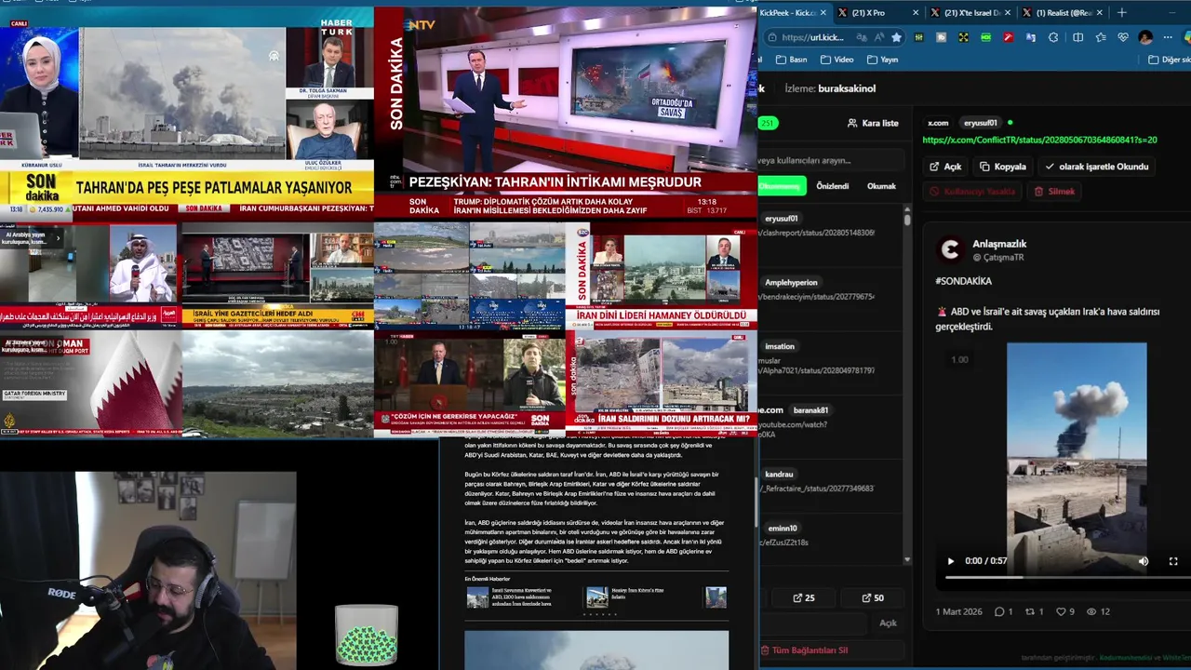Click the reply icon under the tweet
Viewport: 1191px width, 670px height.
tap(998, 611)
